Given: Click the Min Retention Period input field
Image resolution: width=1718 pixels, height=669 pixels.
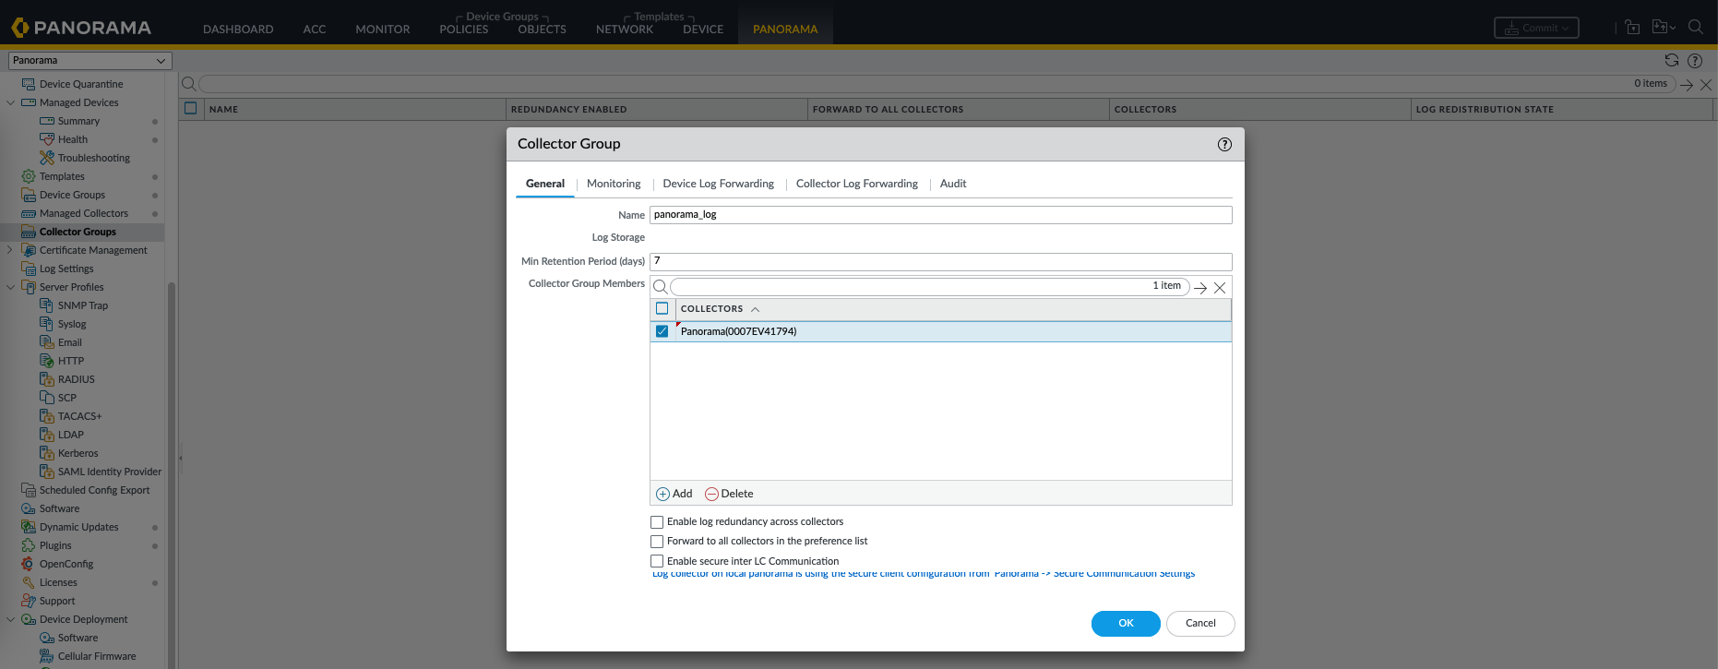Looking at the screenshot, I should click(940, 261).
